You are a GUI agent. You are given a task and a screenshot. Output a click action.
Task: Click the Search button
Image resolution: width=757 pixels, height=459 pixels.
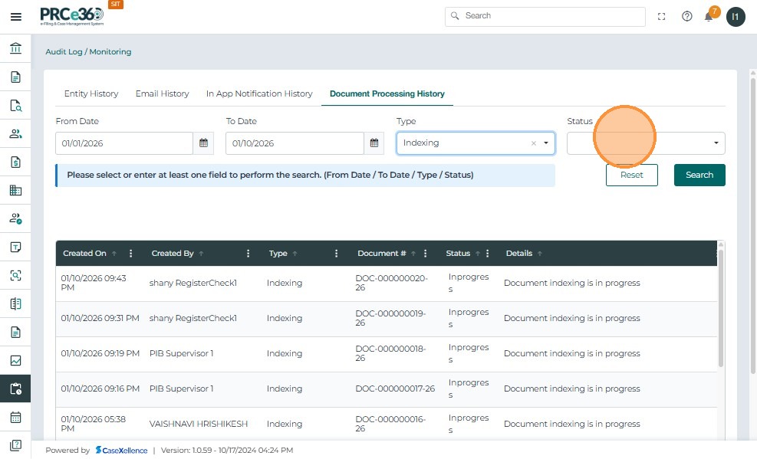[699, 175]
